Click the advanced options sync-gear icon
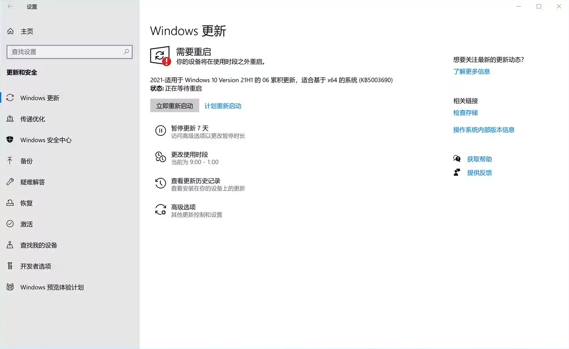The image size is (569, 349). (160, 209)
